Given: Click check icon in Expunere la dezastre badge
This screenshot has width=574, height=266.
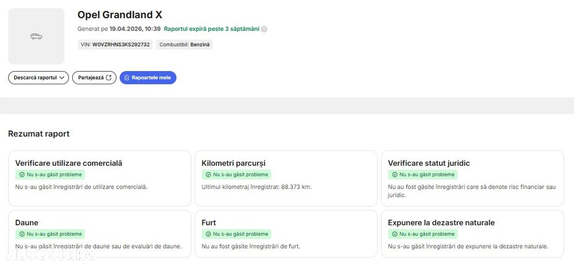Looking at the screenshot, I should click(x=395, y=234).
